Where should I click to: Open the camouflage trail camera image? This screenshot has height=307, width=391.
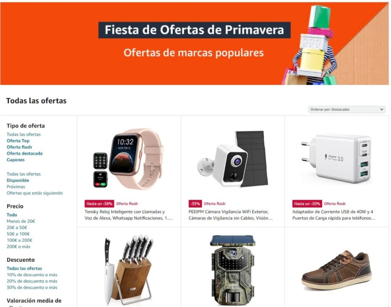click(x=232, y=270)
